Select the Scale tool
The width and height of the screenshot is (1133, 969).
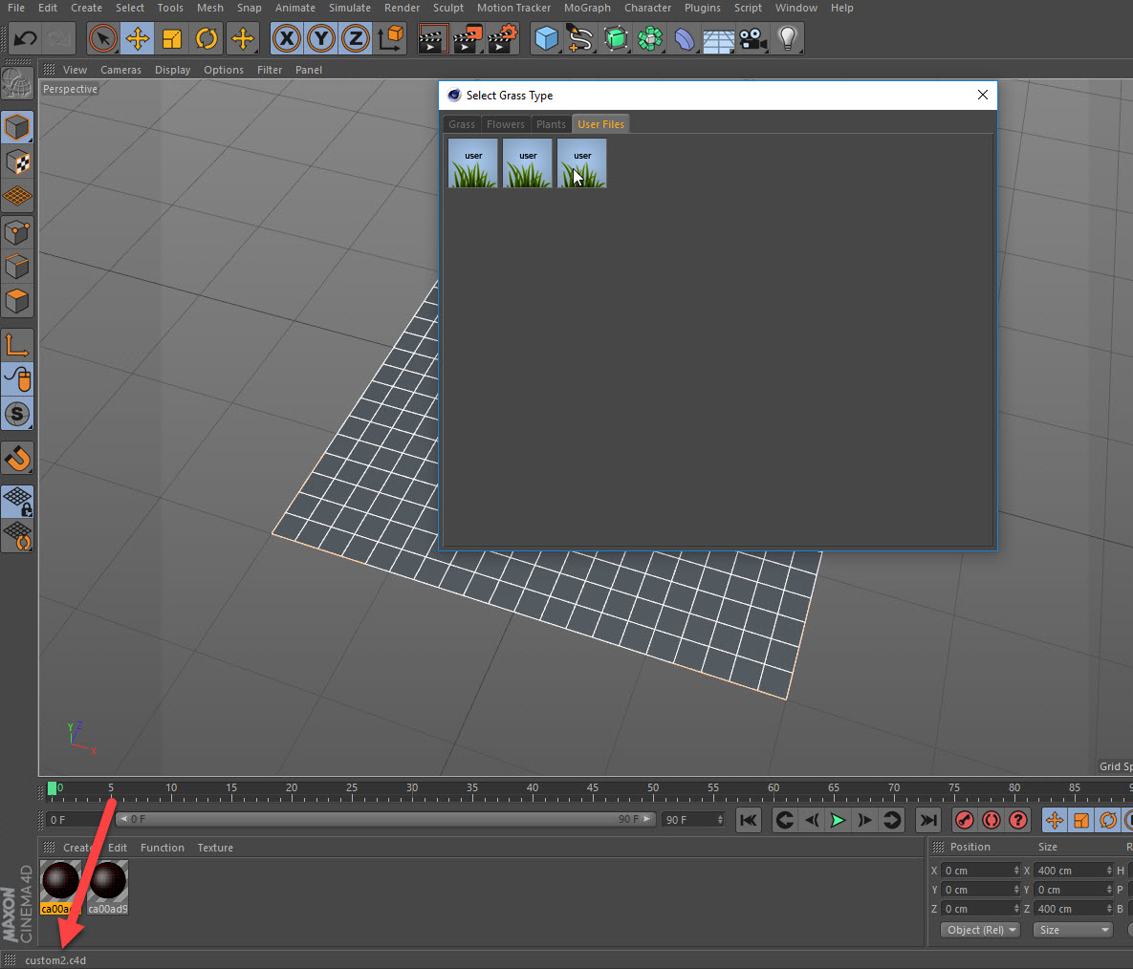[x=172, y=38]
